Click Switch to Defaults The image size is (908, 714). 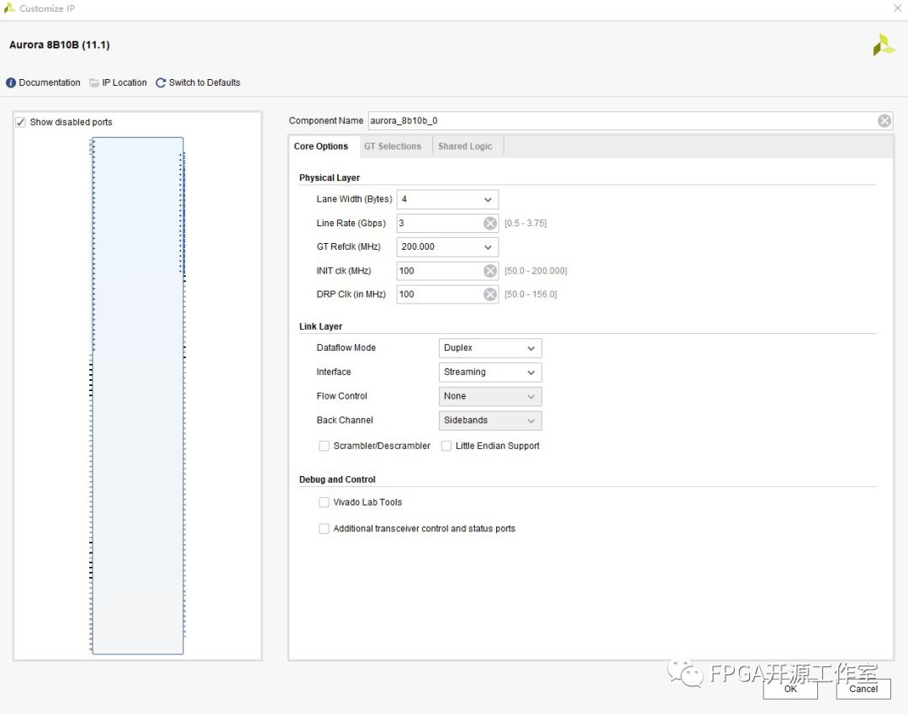pos(204,82)
